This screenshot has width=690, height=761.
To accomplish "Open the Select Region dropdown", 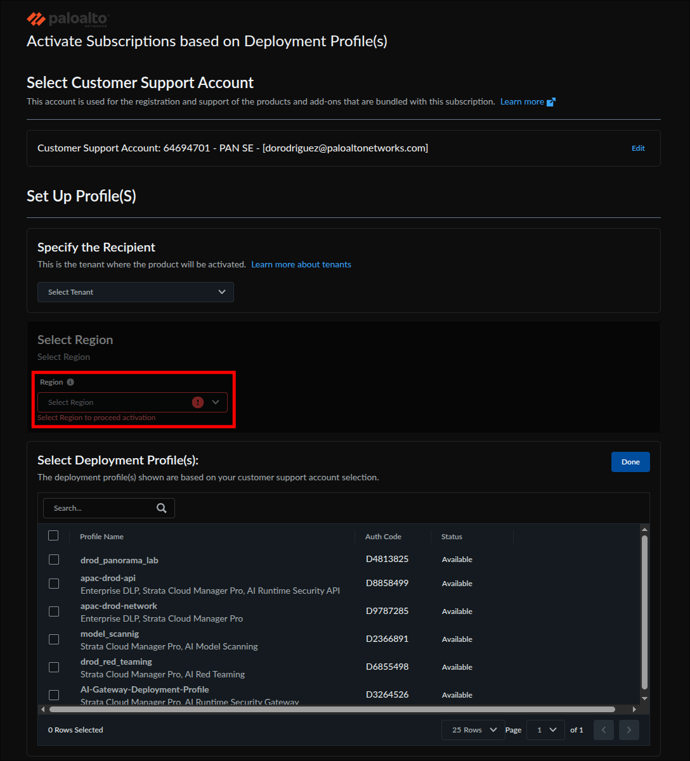I will click(x=133, y=402).
